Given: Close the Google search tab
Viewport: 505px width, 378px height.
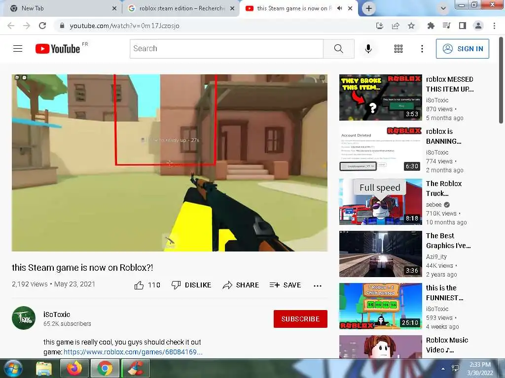Looking at the screenshot, I should coord(232,8).
